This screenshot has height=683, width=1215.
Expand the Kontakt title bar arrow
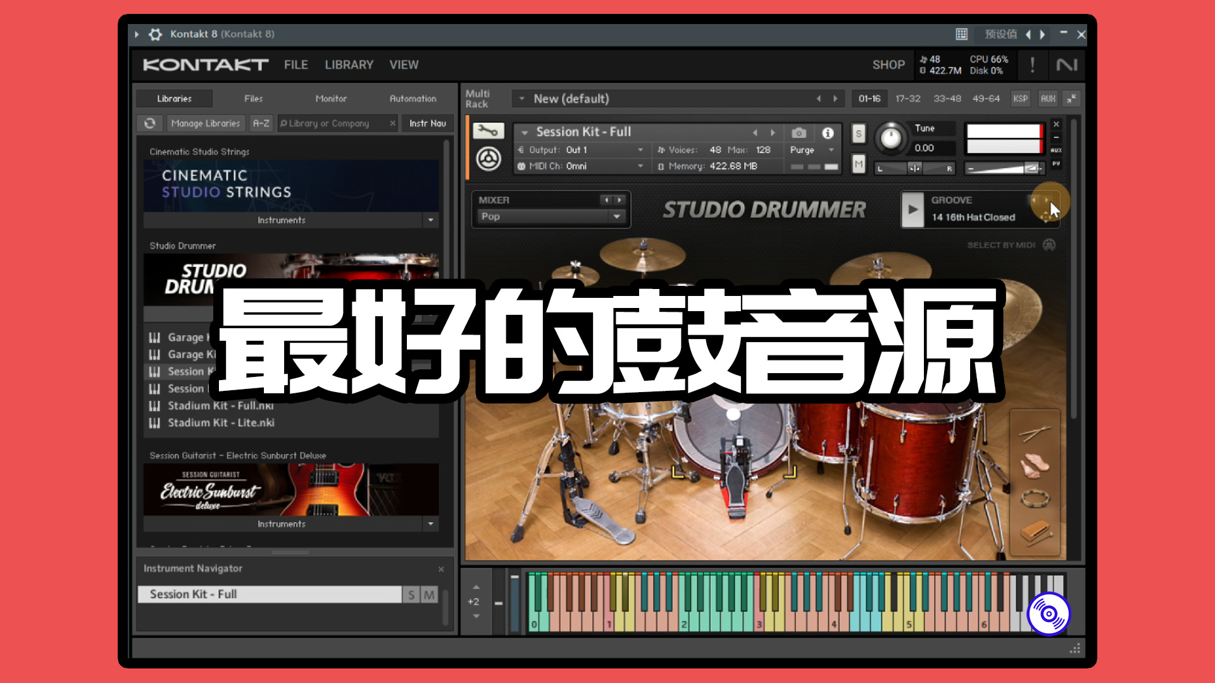137,34
